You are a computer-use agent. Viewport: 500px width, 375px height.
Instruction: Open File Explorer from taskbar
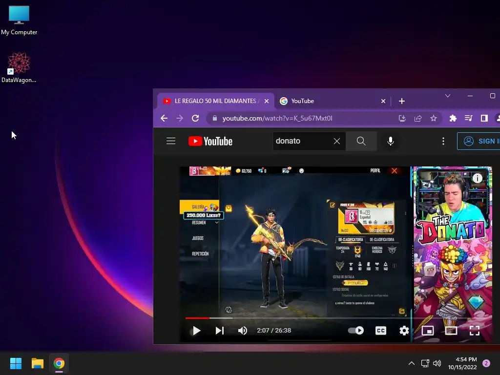pyautogui.click(x=37, y=363)
